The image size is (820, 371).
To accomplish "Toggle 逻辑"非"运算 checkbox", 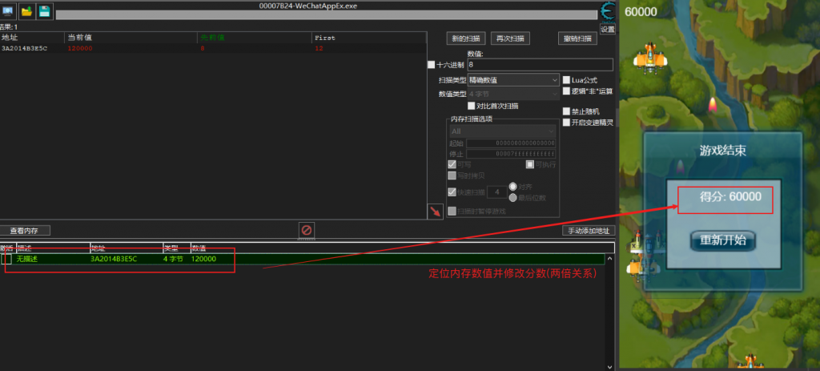I will (x=566, y=91).
